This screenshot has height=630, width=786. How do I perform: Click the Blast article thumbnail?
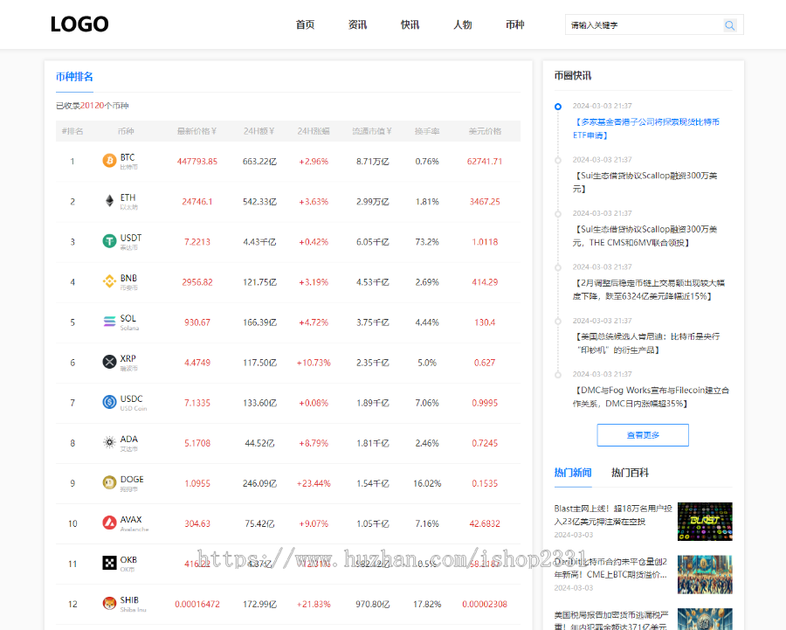(x=705, y=522)
